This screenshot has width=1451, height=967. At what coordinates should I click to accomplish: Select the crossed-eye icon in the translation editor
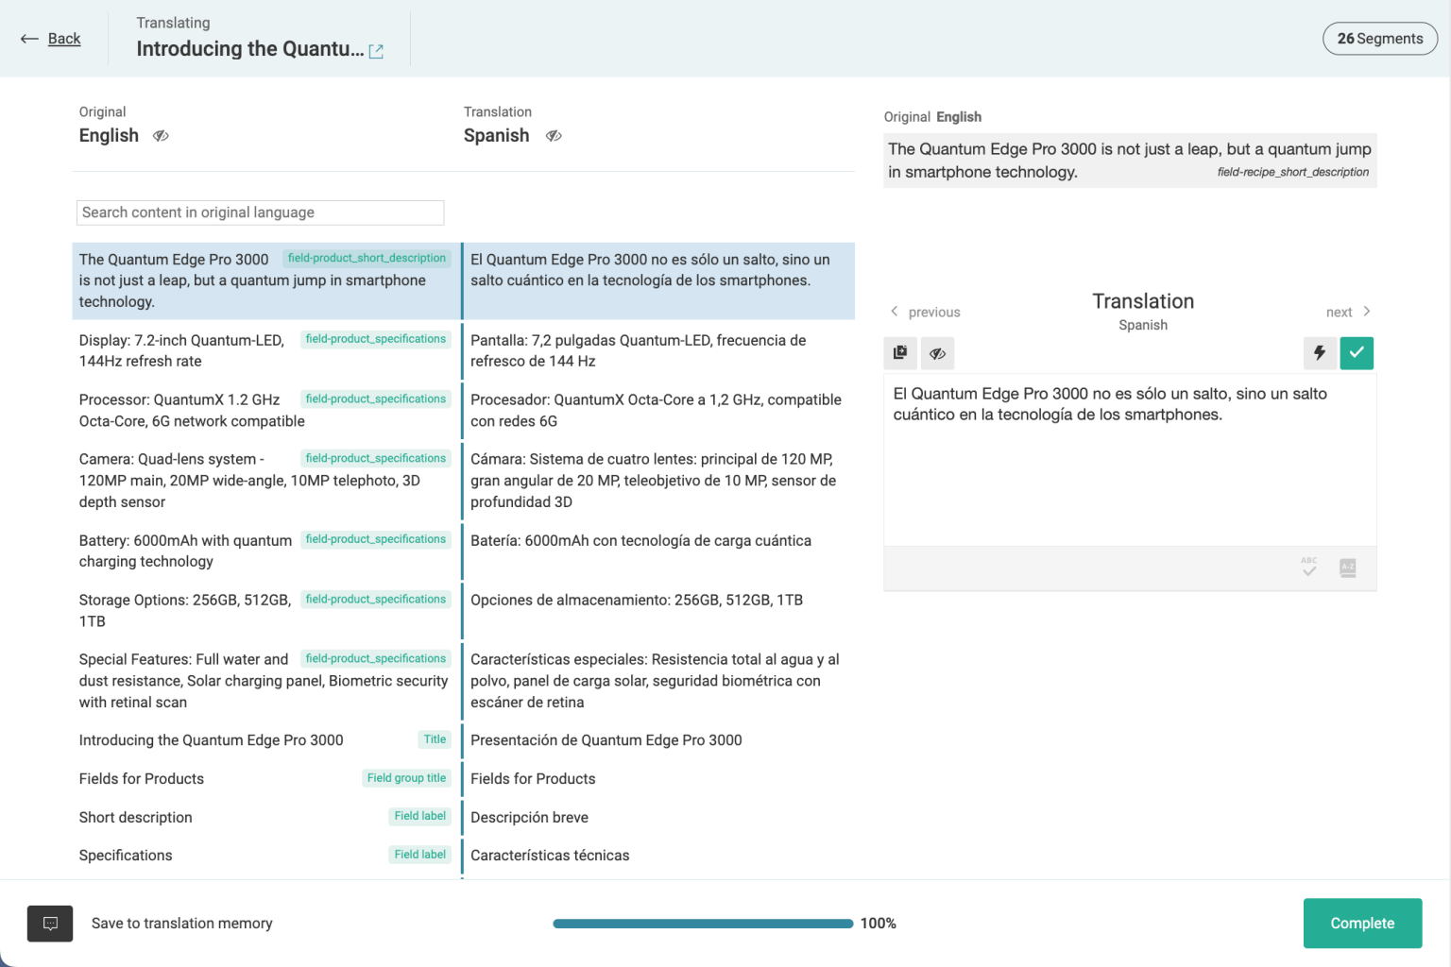coord(937,353)
